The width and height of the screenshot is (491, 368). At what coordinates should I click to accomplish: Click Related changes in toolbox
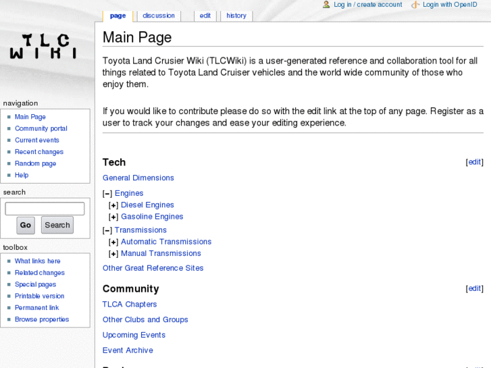tap(40, 273)
